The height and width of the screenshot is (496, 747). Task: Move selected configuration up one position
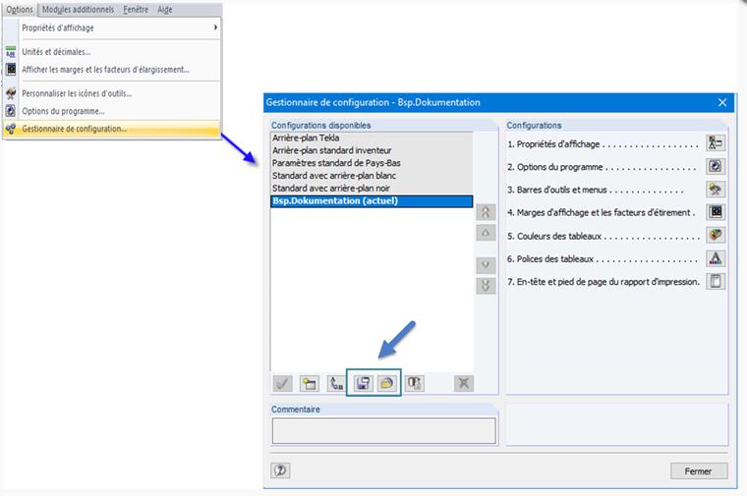(x=486, y=233)
